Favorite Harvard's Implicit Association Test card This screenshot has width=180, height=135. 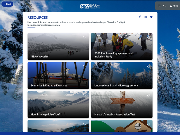pos(148,95)
